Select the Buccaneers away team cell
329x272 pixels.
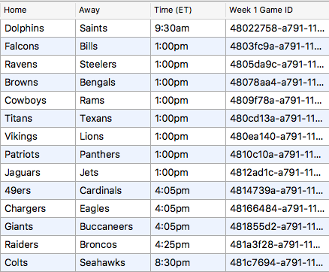click(x=113, y=227)
